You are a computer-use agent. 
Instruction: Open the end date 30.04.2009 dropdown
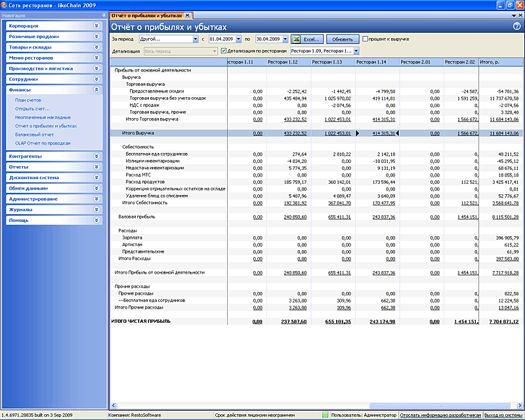(285, 39)
